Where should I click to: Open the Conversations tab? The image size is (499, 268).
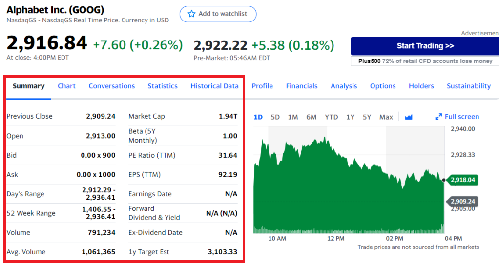point(111,86)
